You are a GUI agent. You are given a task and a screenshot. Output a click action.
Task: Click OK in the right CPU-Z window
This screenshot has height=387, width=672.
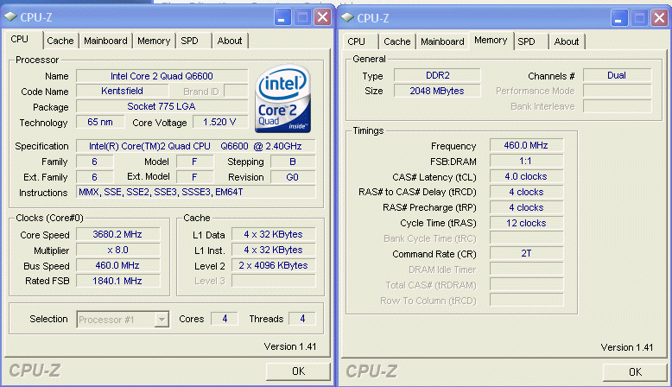click(635, 372)
